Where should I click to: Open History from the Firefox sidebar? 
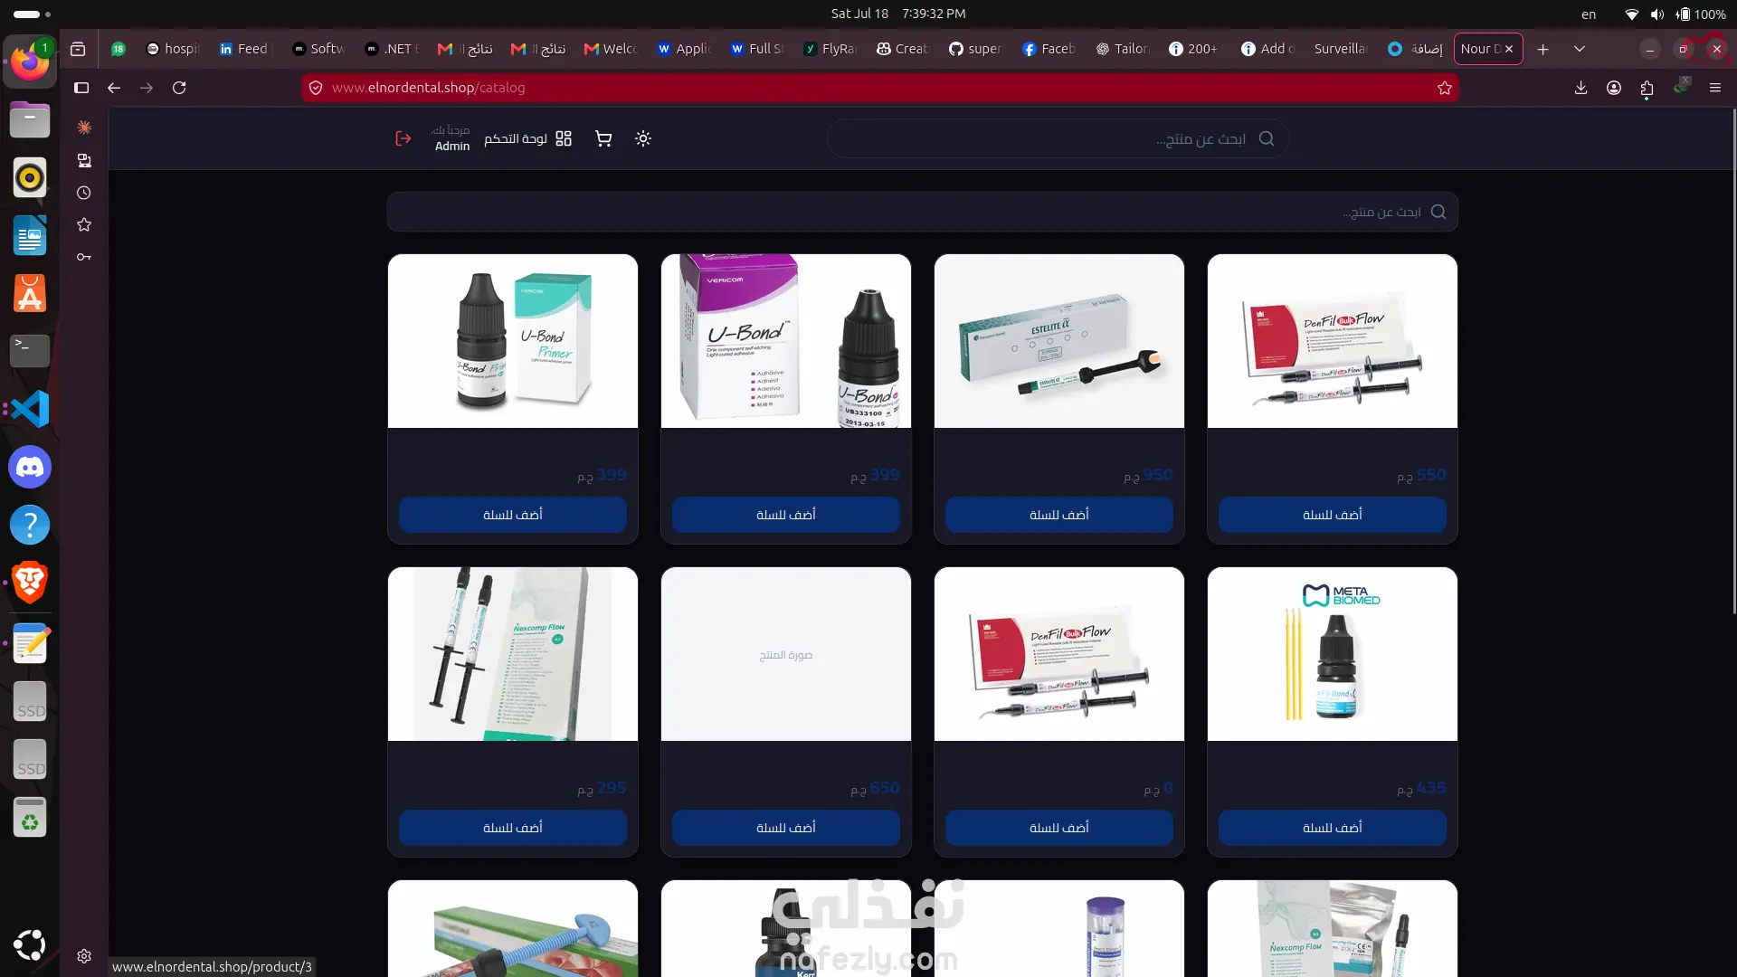(84, 193)
